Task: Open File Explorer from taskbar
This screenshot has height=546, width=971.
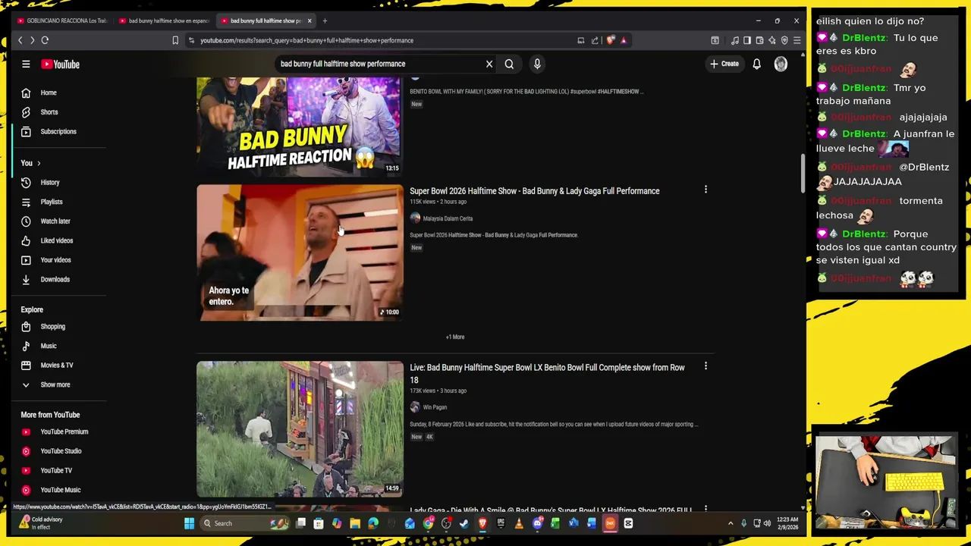Action: 355,523
